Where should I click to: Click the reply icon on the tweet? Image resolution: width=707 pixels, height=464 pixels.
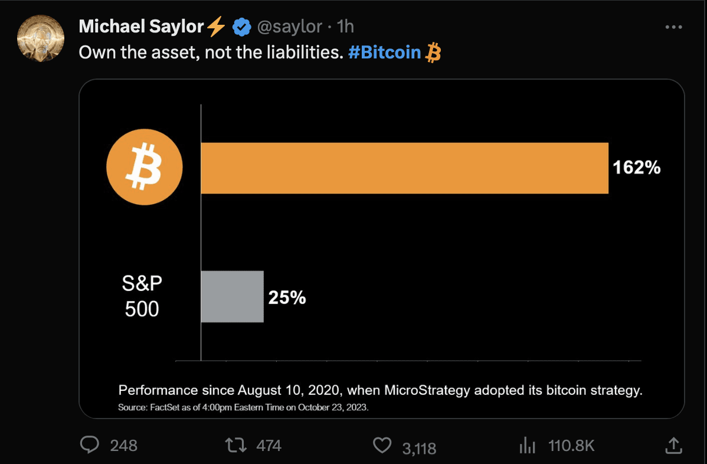(90, 446)
